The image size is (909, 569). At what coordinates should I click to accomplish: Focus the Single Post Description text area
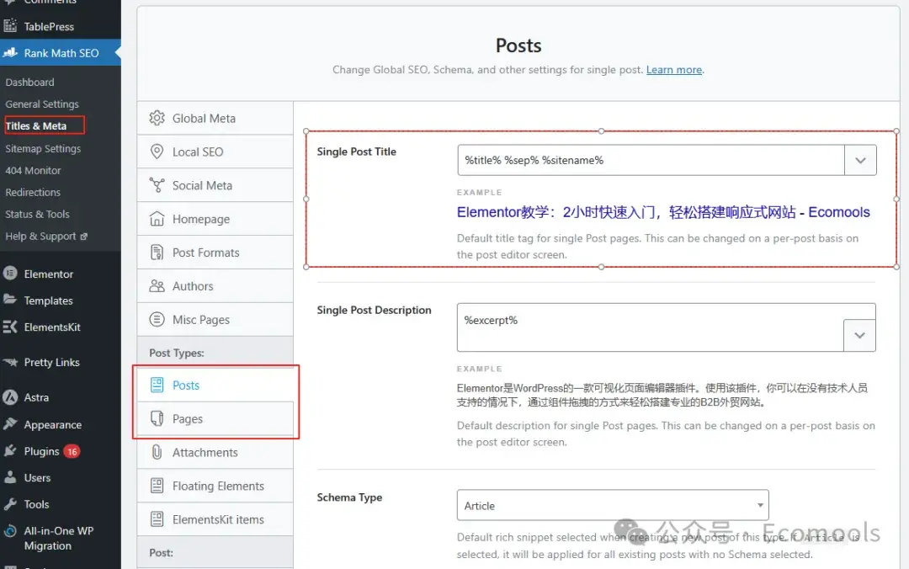[651, 327]
